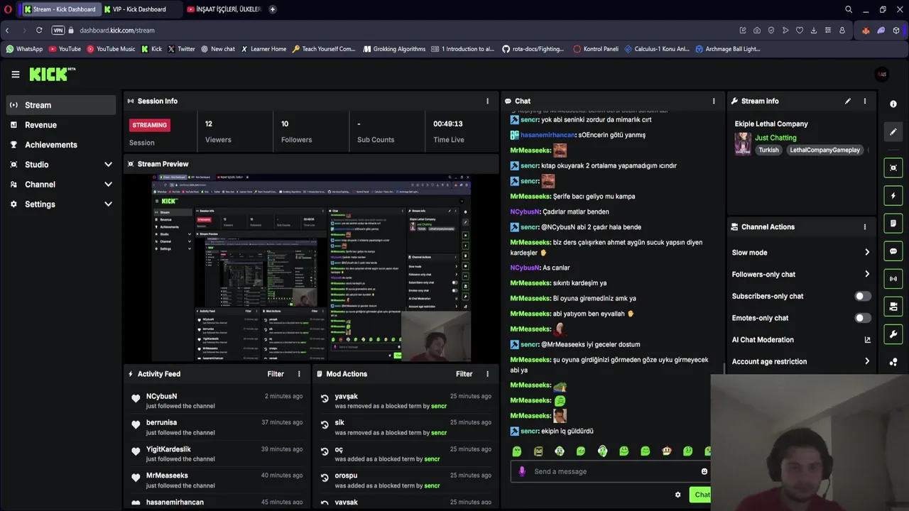Click the camera layout icon in the right rail
This screenshot has width=909, height=511.
pos(893,307)
